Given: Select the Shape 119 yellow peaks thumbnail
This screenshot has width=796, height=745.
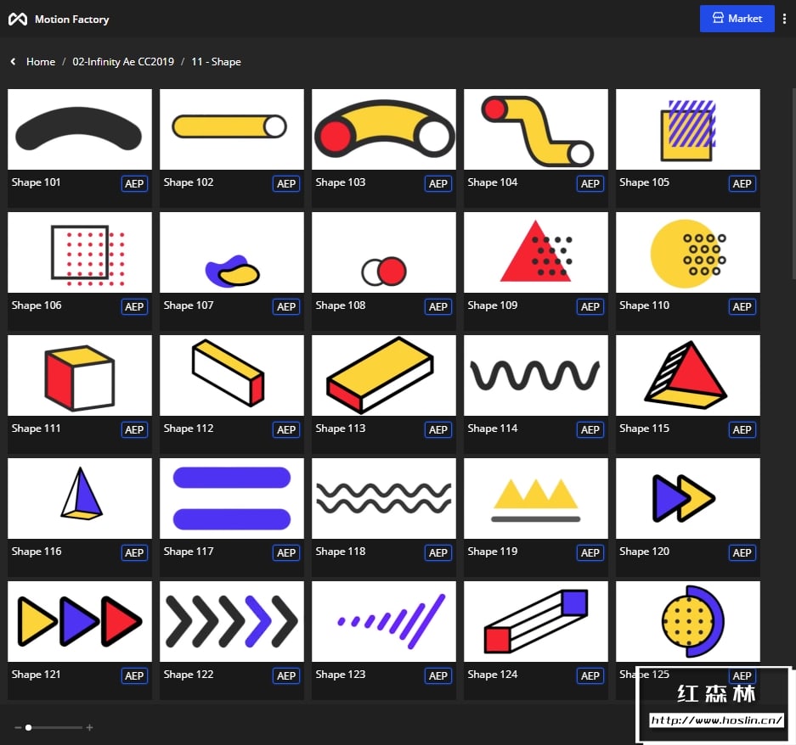Looking at the screenshot, I should click(x=535, y=499).
